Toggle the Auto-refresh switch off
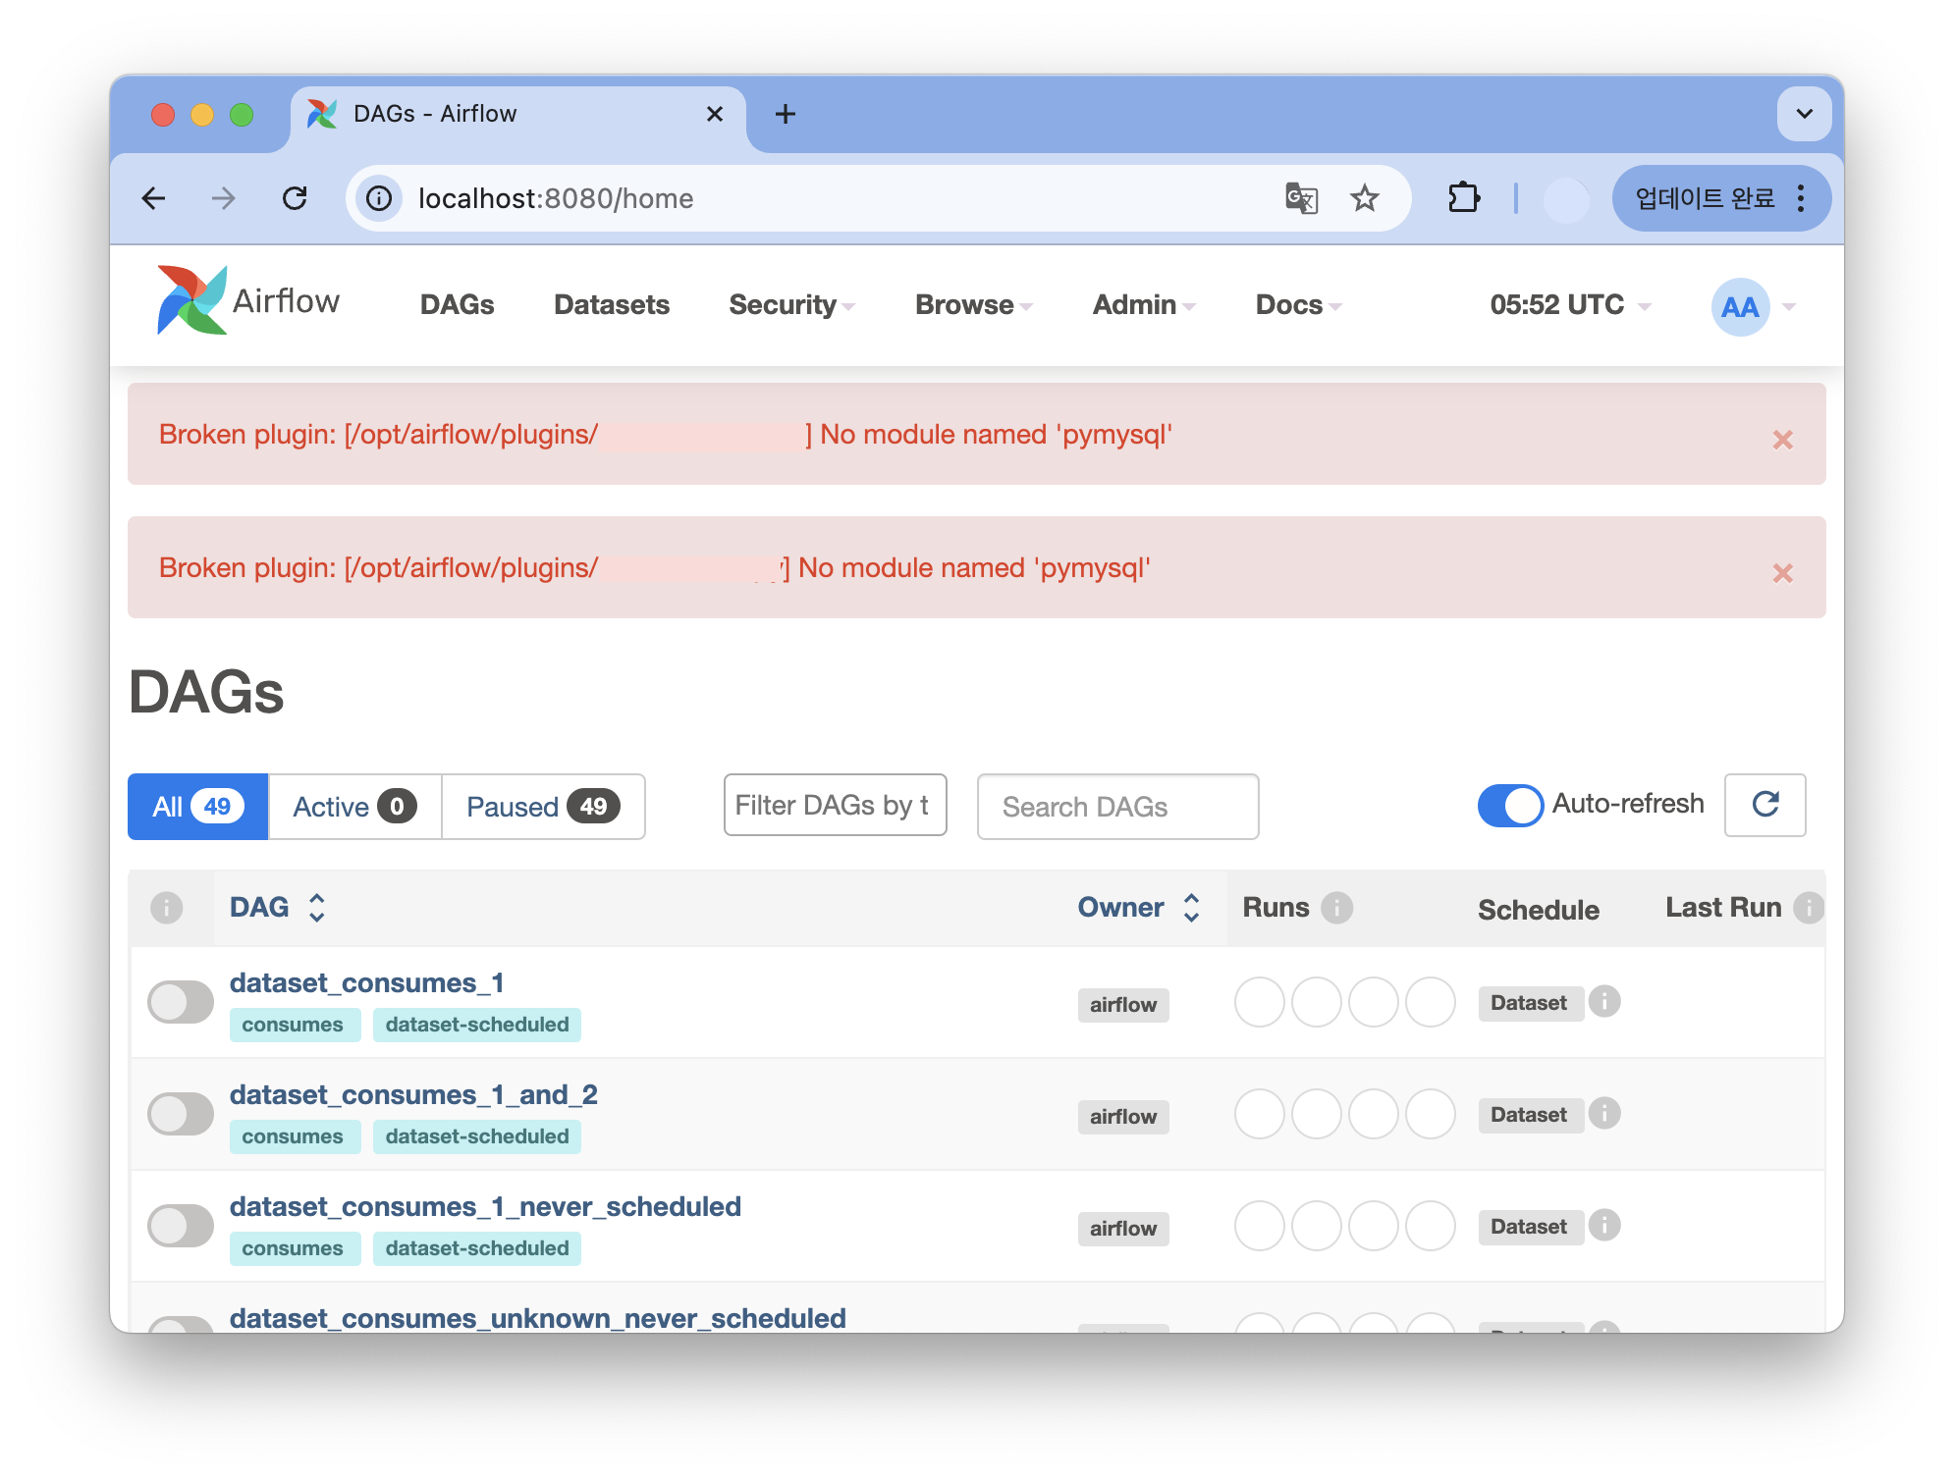Viewport: 1954px width, 1478px height. point(1510,806)
